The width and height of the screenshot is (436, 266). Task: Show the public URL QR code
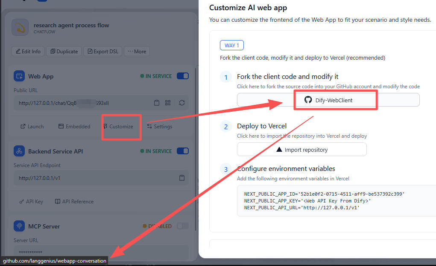pyautogui.click(x=168, y=103)
